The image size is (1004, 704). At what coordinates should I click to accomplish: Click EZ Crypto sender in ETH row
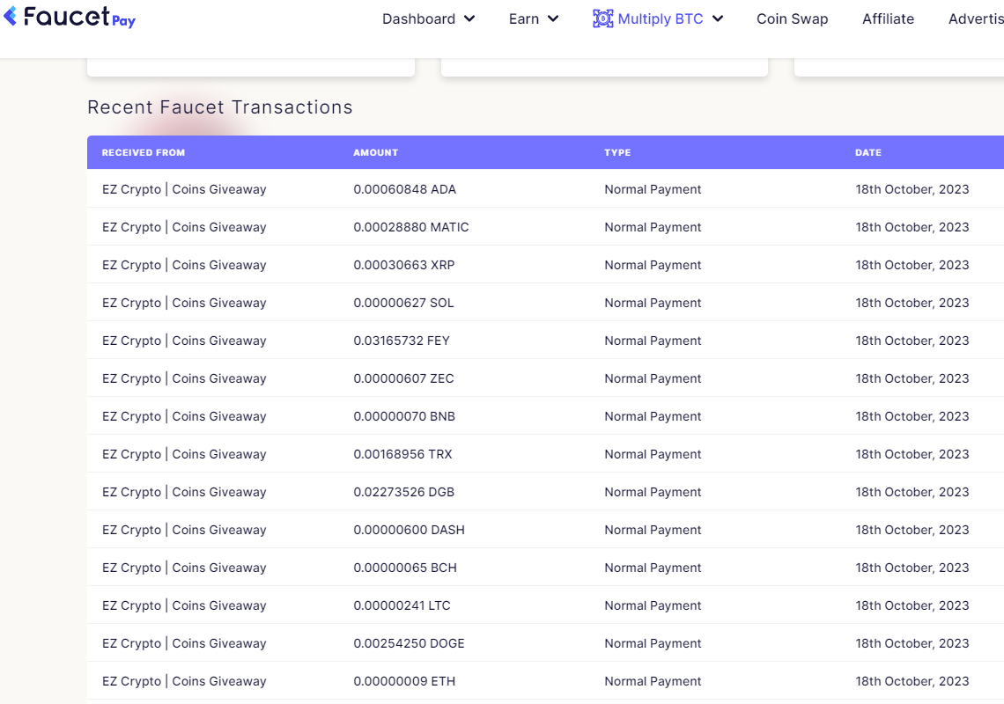click(x=184, y=680)
